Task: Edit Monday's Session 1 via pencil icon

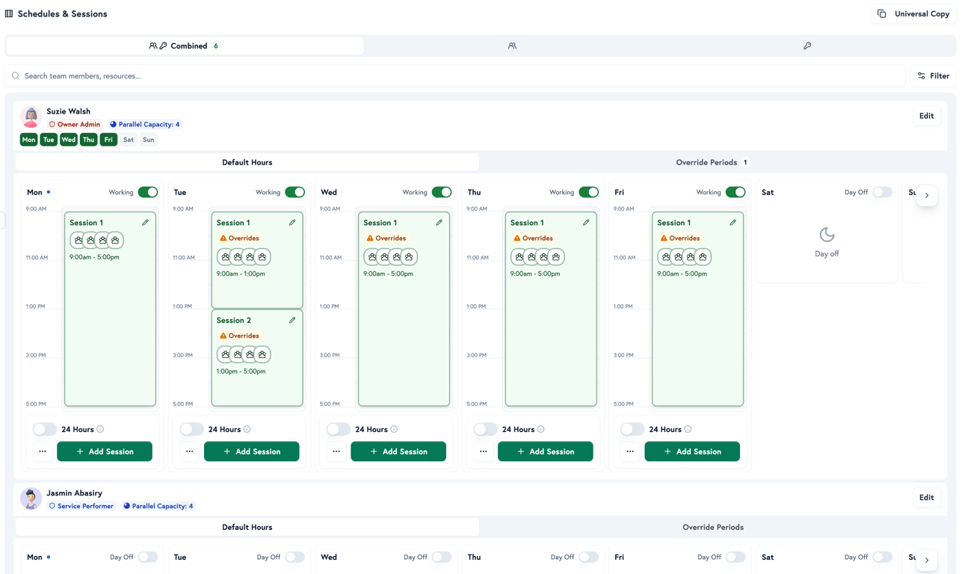Action: click(x=146, y=223)
